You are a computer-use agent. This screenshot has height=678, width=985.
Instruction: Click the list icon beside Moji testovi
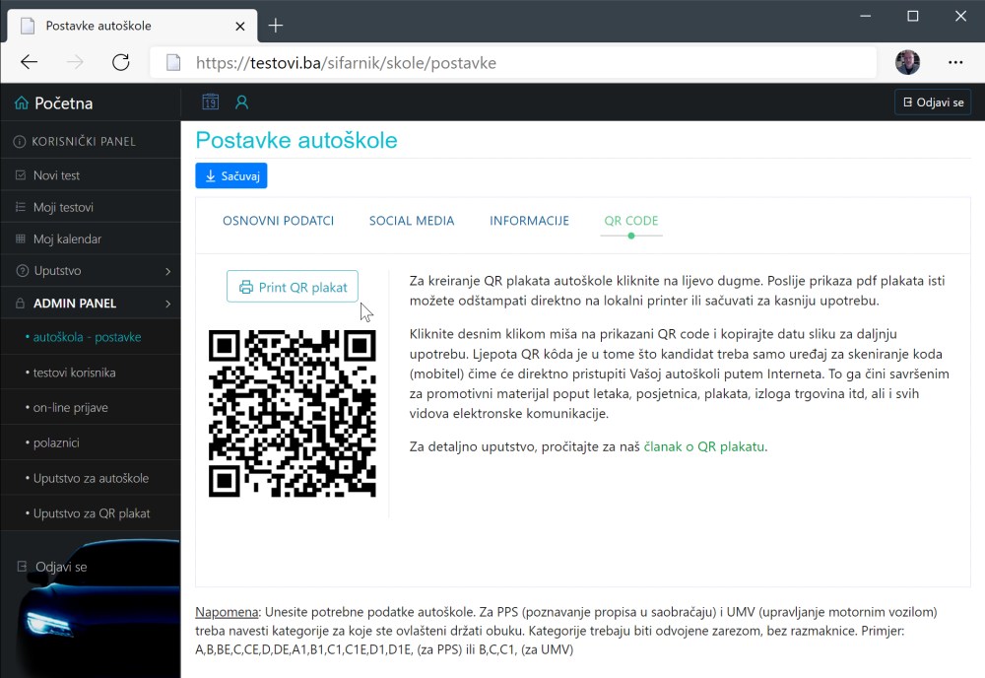(21, 207)
